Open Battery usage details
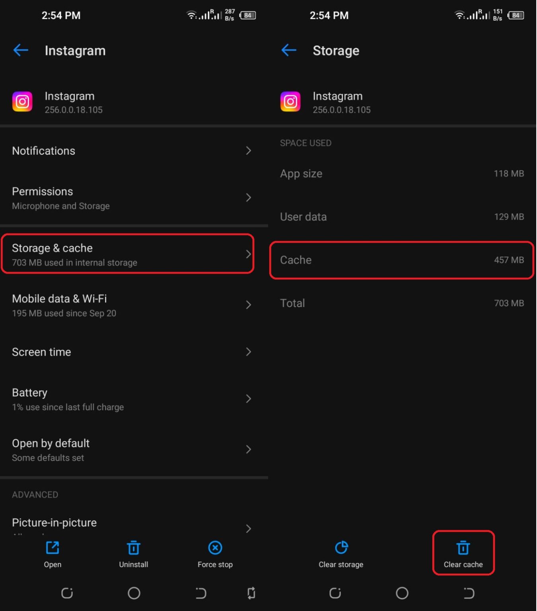The height and width of the screenshot is (611, 537). 134,399
